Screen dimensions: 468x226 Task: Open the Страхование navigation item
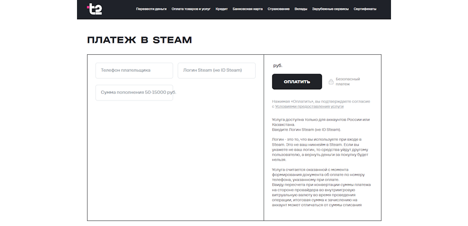pos(278,9)
